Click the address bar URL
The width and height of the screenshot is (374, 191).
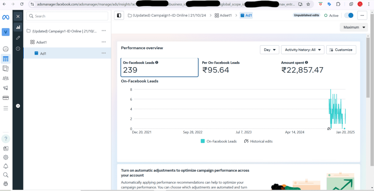pyautogui.click(x=166, y=4)
